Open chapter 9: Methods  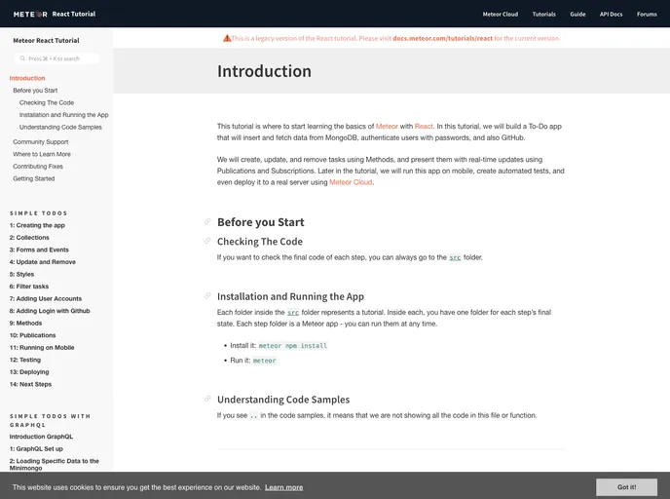[25, 324]
